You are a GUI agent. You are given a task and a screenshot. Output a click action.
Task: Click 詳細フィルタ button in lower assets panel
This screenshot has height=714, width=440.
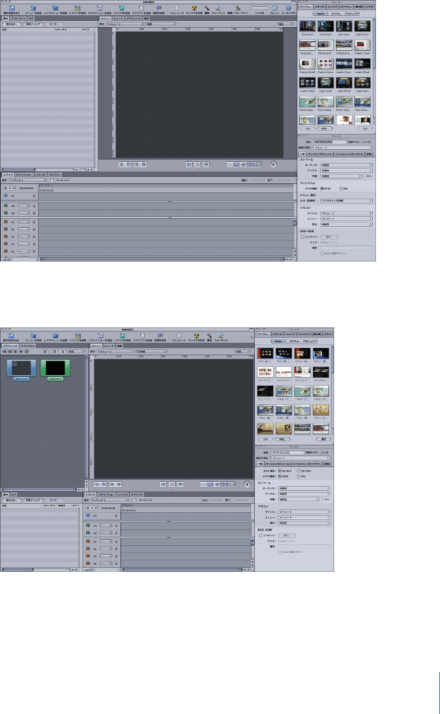(x=33, y=500)
